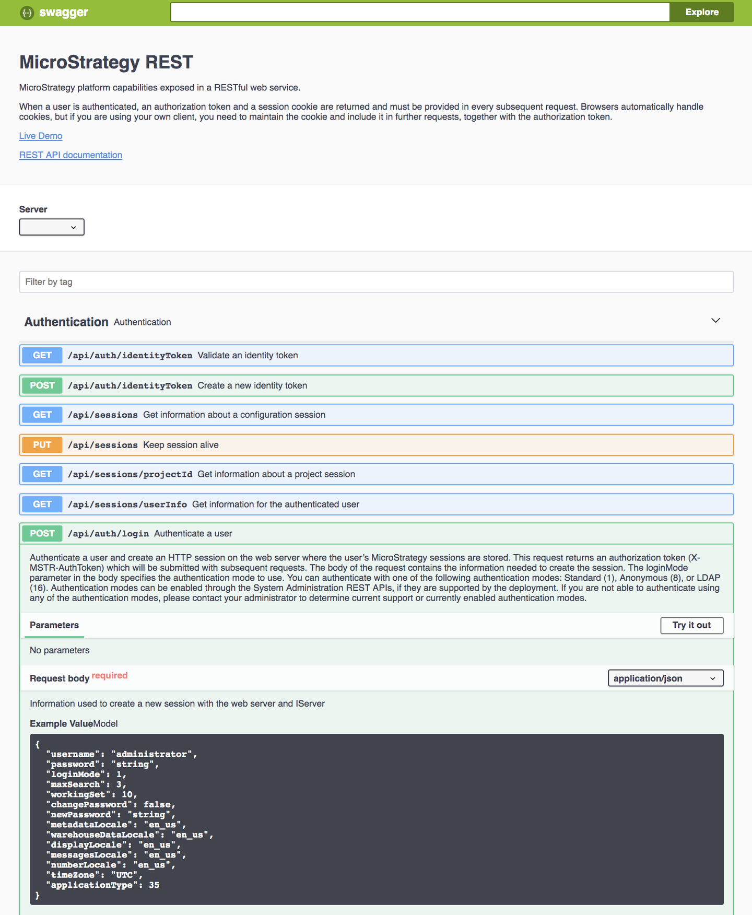Image resolution: width=752 pixels, height=915 pixels.
Task: Open the Live Demo link
Action: click(41, 136)
